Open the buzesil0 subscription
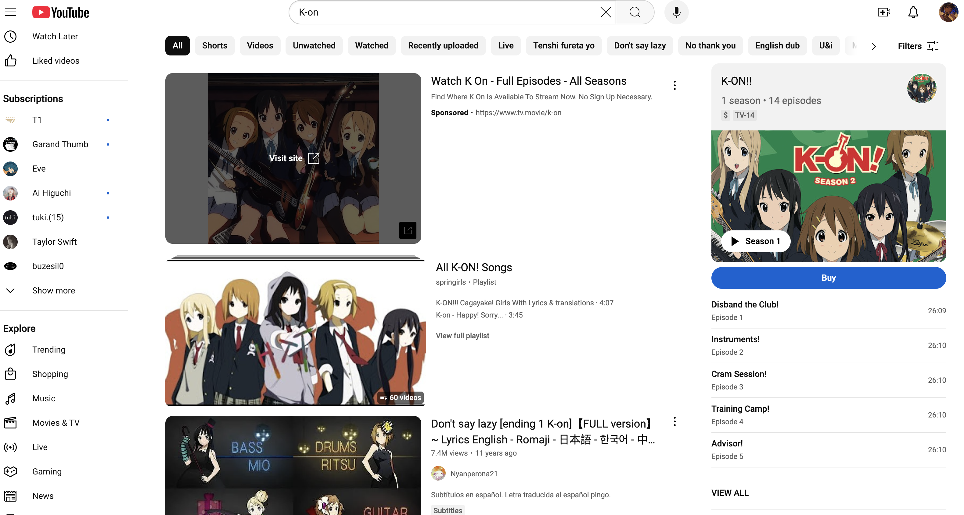The width and height of the screenshot is (964, 515). pyautogui.click(x=64, y=266)
